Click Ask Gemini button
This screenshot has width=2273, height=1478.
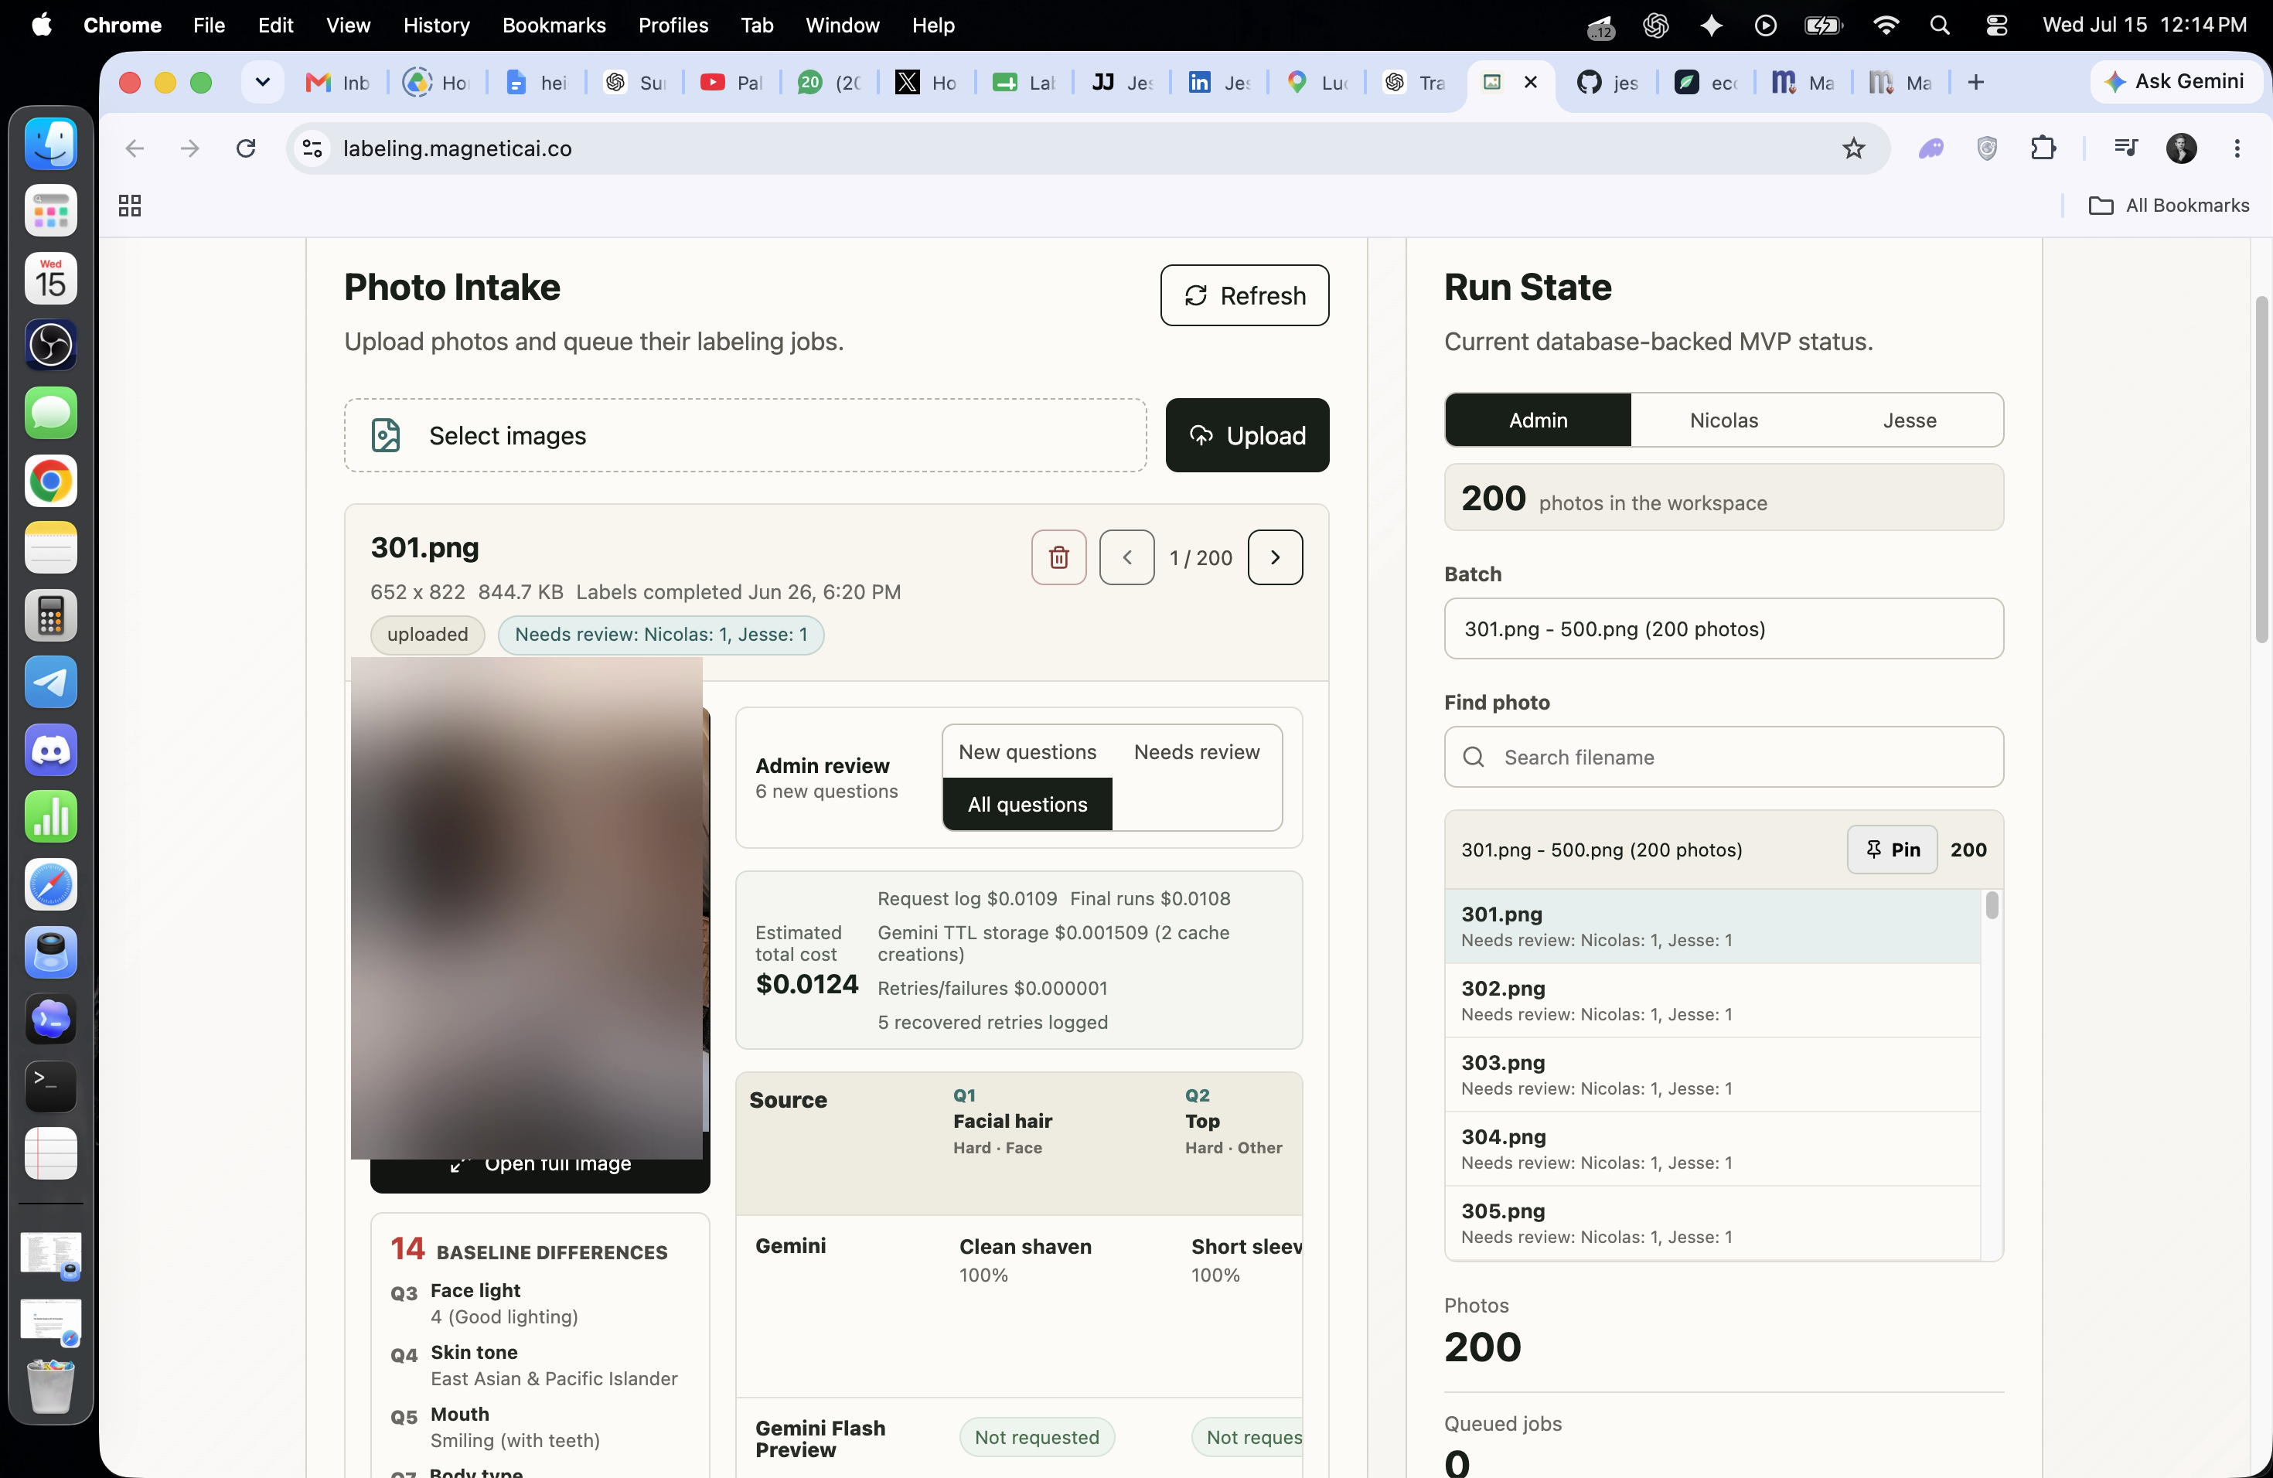(2175, 82)
